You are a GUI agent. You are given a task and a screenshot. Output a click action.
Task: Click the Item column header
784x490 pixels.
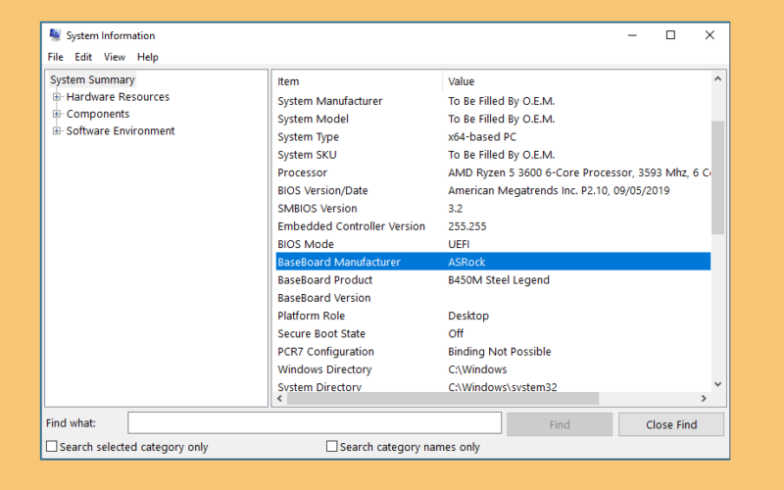[359, 81]
